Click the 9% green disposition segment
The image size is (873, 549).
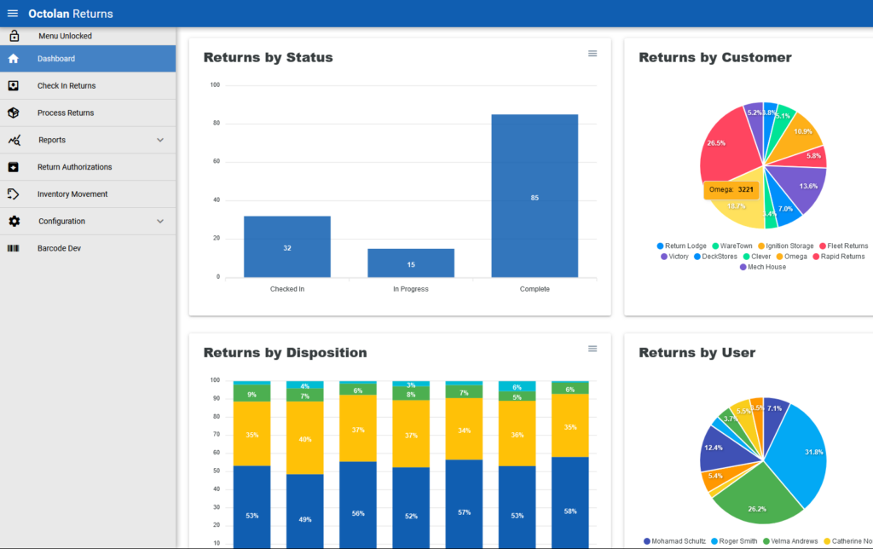pos(251,393)
